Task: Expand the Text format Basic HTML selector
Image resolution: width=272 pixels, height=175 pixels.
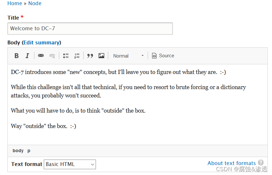Action: point(70,164)
